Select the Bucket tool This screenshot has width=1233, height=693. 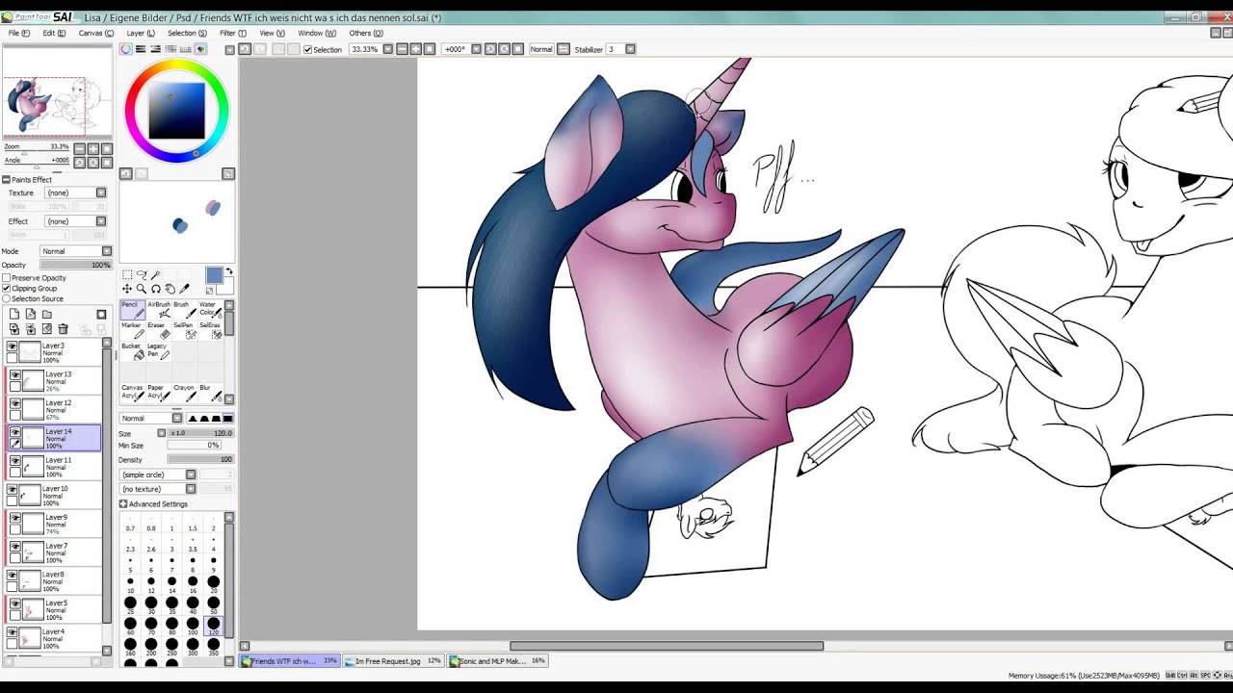point(133,352)
